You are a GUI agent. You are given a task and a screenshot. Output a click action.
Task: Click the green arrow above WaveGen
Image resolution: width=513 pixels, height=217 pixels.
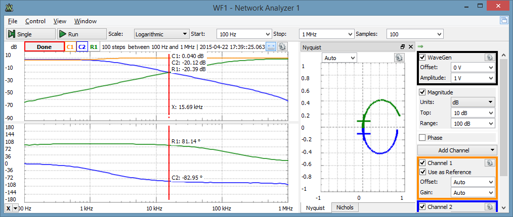[420, 46]
